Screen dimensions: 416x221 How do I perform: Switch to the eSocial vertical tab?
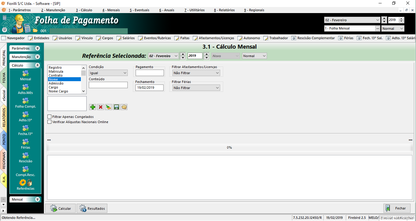[x=4, y=95]
